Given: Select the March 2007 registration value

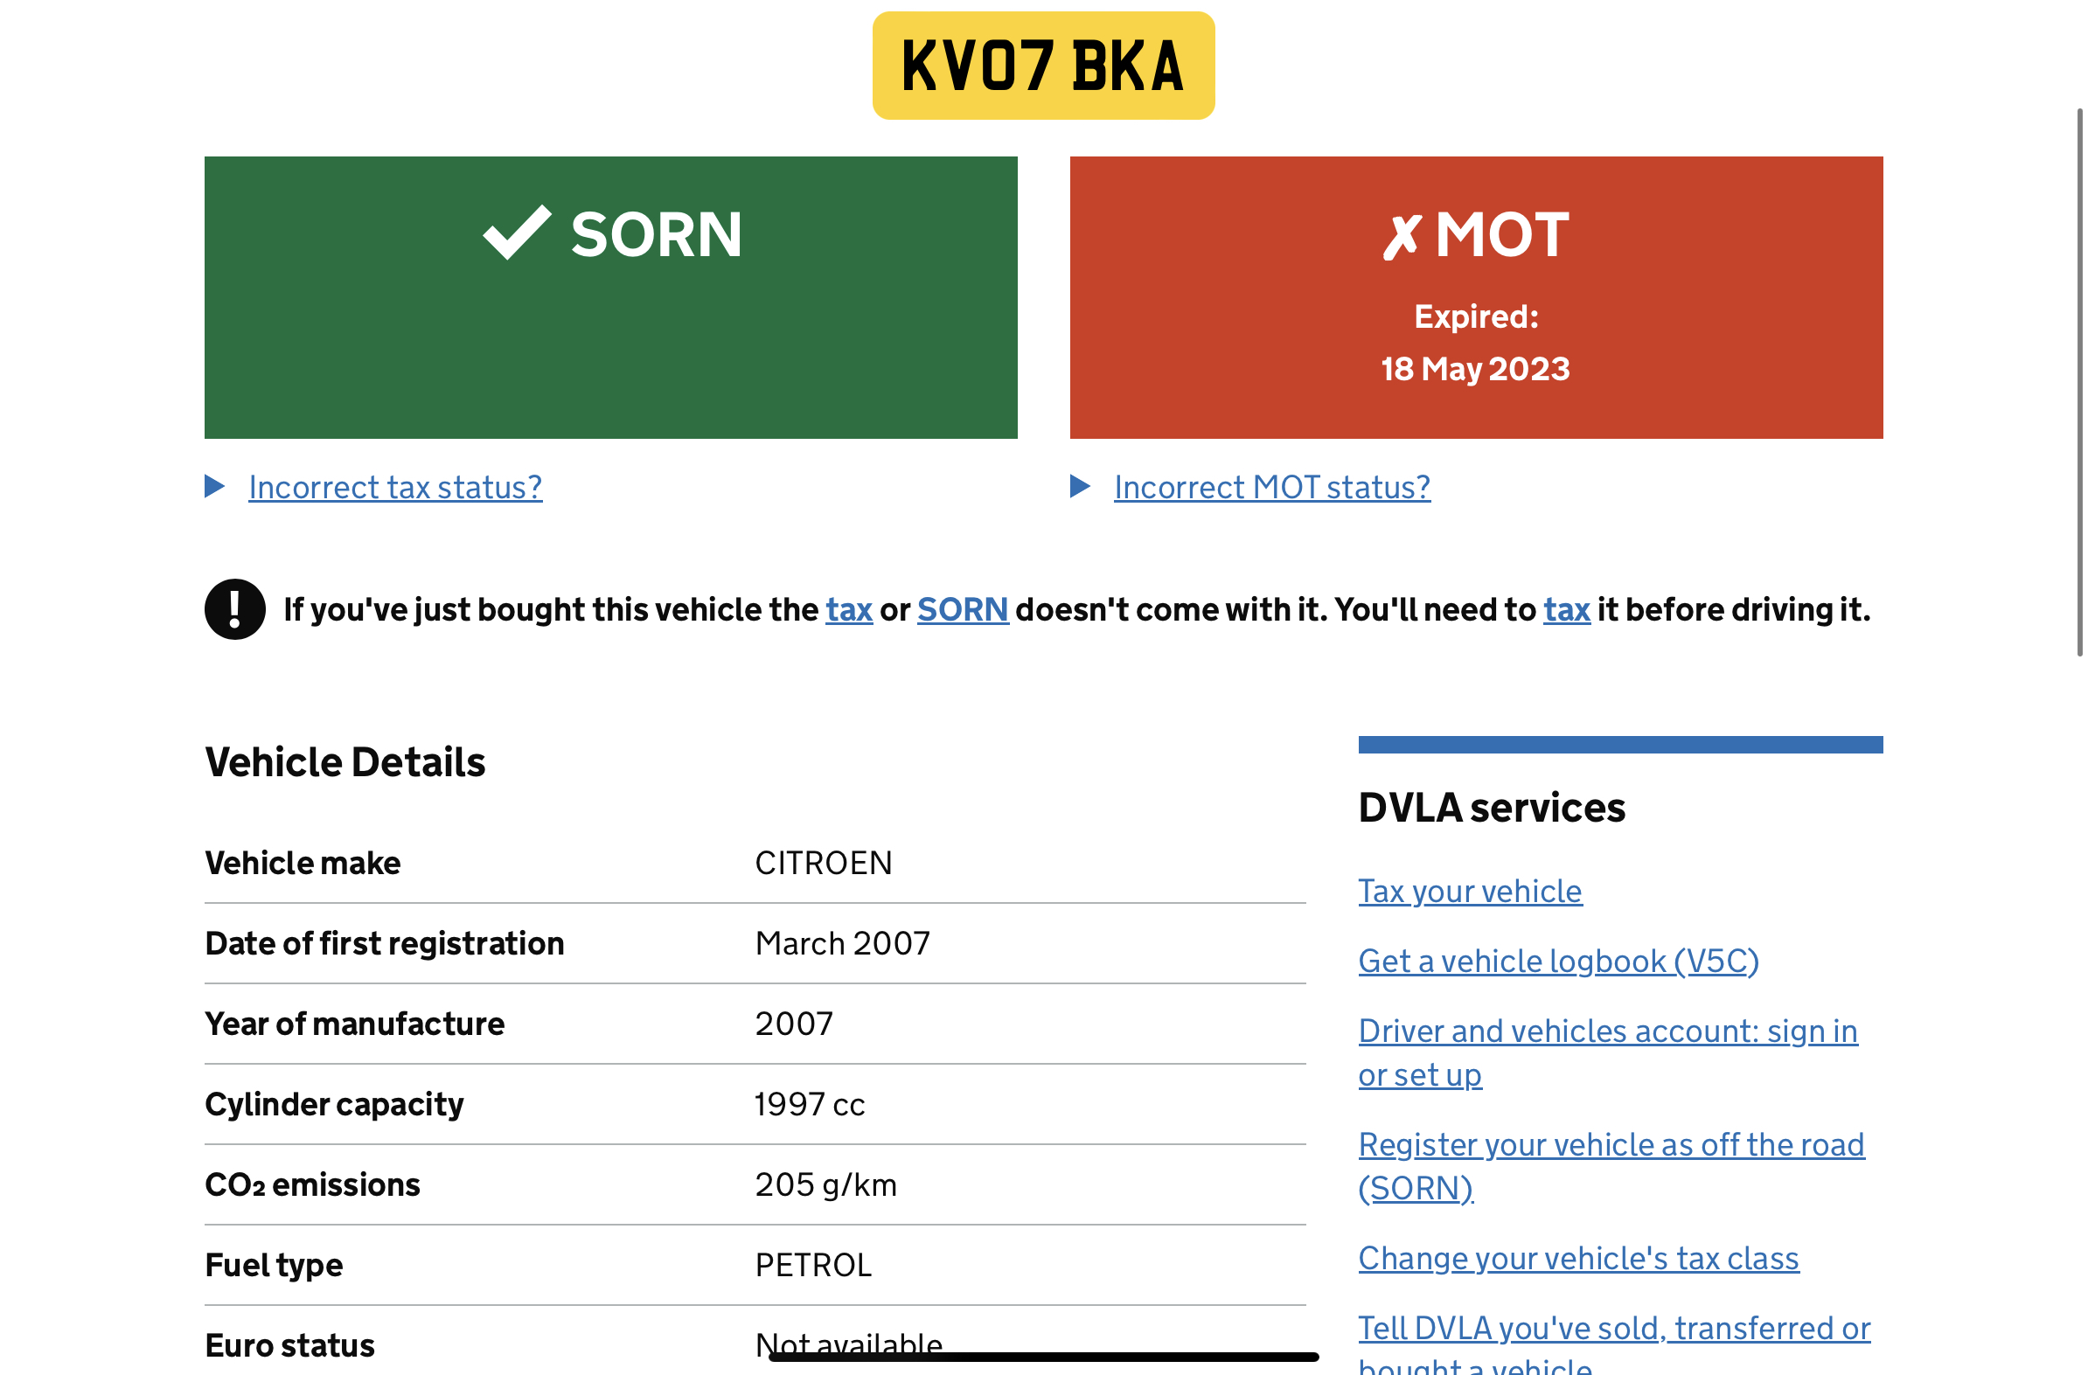Looking at the screenshot, I should tap(842, 943).
